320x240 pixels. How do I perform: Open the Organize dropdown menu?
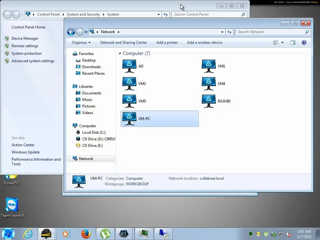point(81,42)
